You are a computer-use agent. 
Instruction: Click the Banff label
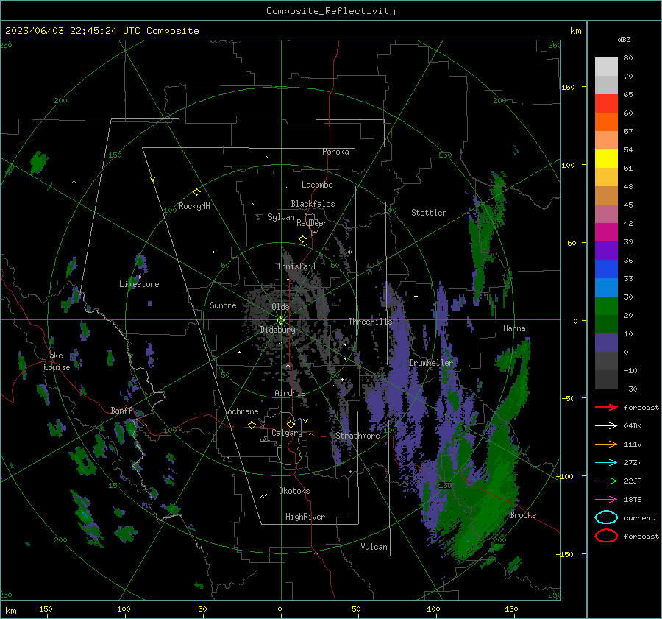tap(121, 411)
